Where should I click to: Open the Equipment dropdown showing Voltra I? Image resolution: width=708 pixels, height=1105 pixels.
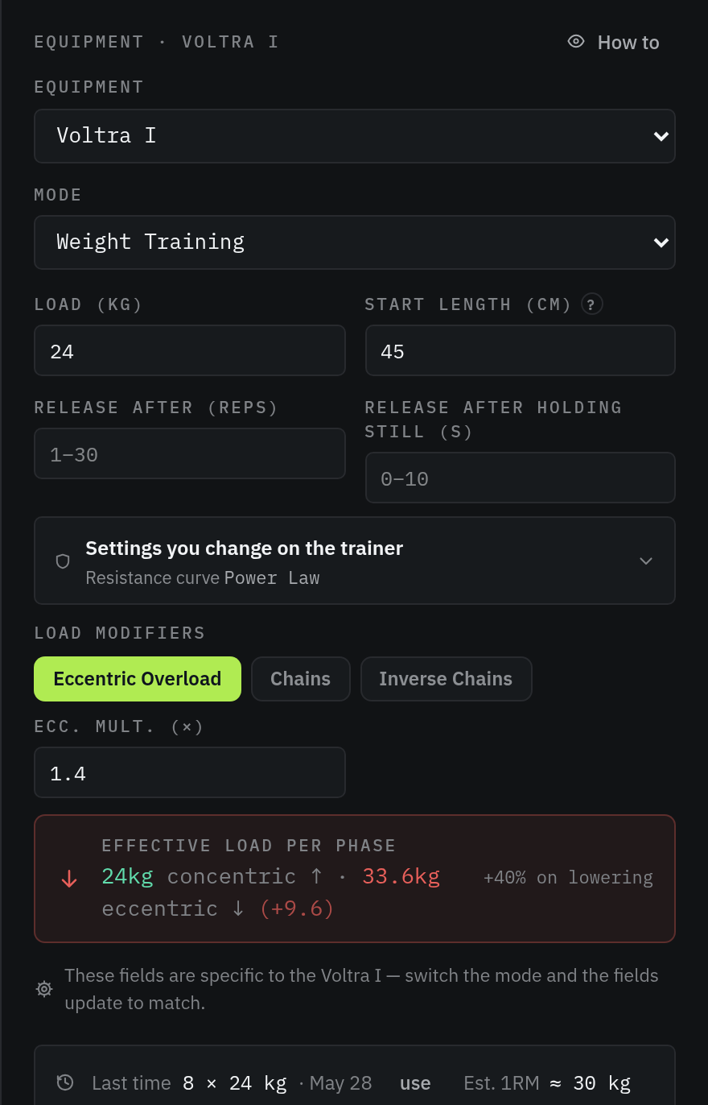tap(354, 136)
